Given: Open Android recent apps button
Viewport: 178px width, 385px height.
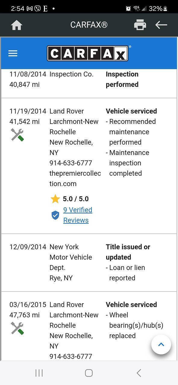Looking at the screenshot, I should [x=39, y=373].
